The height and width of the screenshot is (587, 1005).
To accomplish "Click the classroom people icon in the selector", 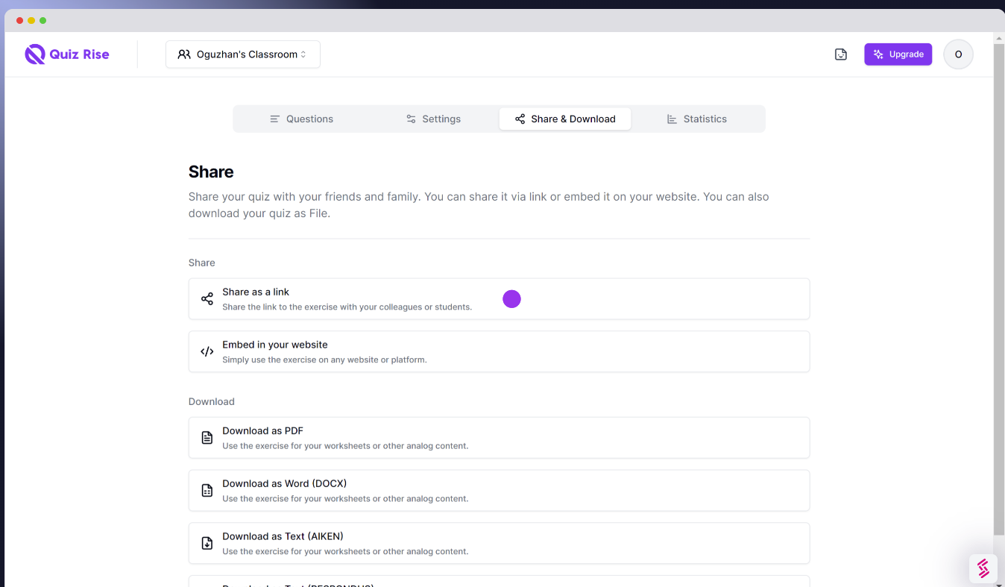I will pyautogui.click(x=184, y=54).
